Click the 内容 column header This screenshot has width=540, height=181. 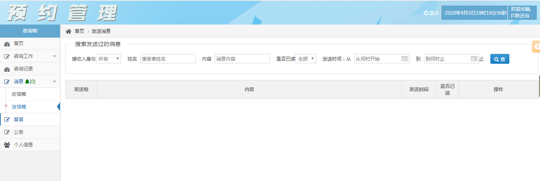pyautogui.click(x=249, y=90)
